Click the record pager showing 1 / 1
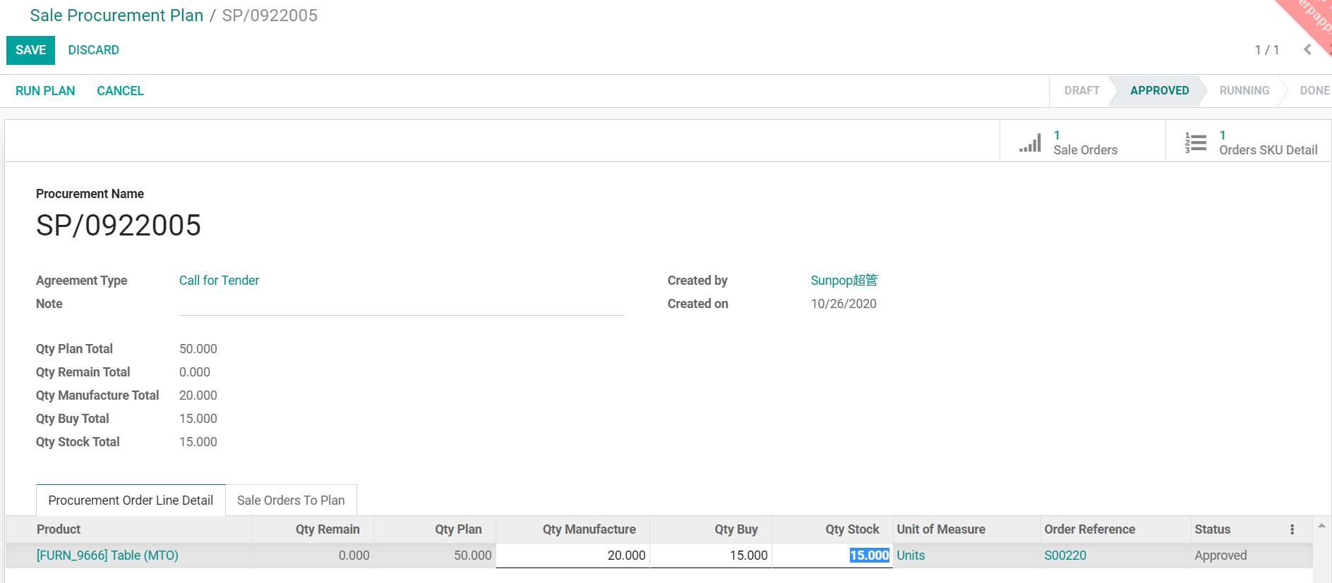Screen dimensions: 1332x583 pos(1266,50)
